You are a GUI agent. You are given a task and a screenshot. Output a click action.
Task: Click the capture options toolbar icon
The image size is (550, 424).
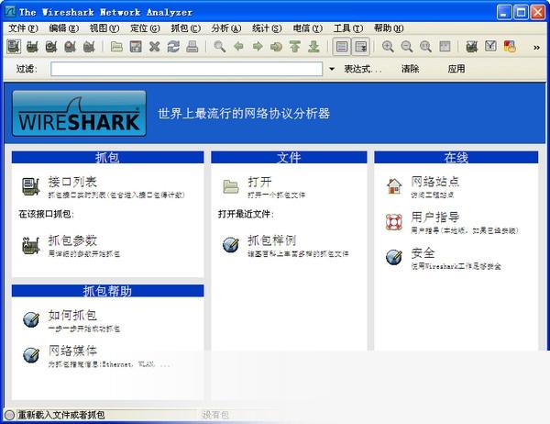pos(32,47)
